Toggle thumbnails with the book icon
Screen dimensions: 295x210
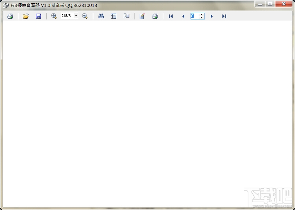(126, 16)
